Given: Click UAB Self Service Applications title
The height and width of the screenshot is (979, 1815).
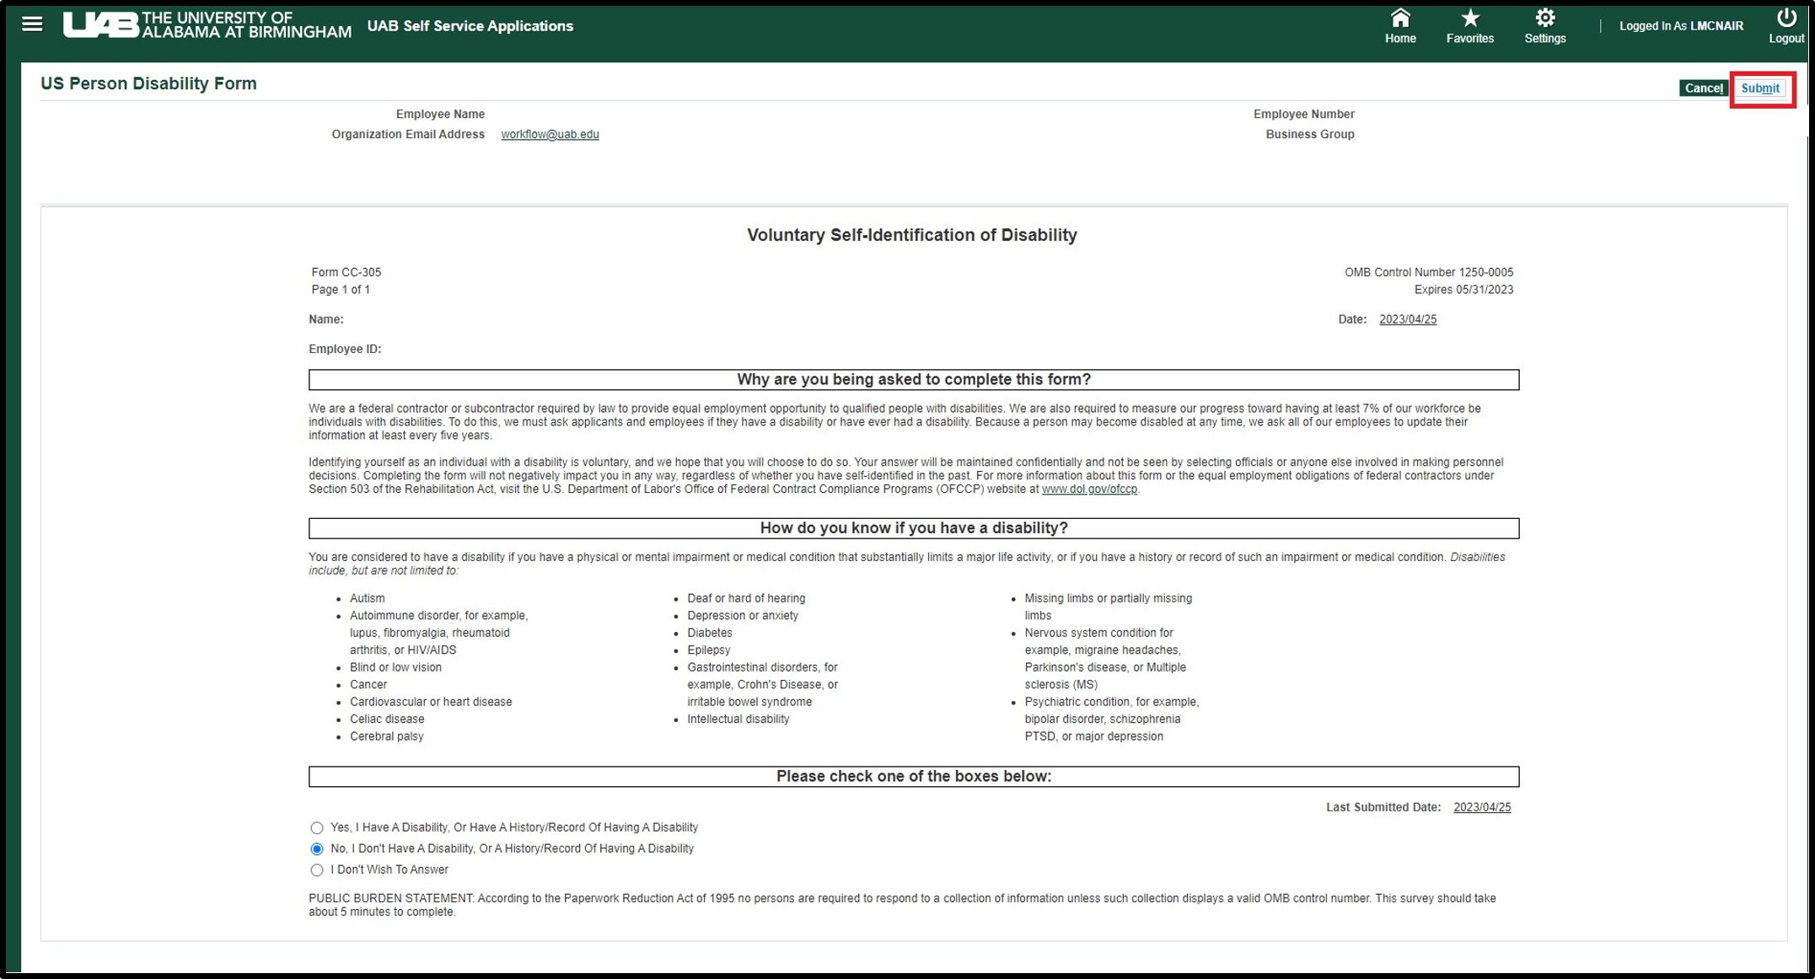Looking at the screenshot, I should tap(470, 26).
